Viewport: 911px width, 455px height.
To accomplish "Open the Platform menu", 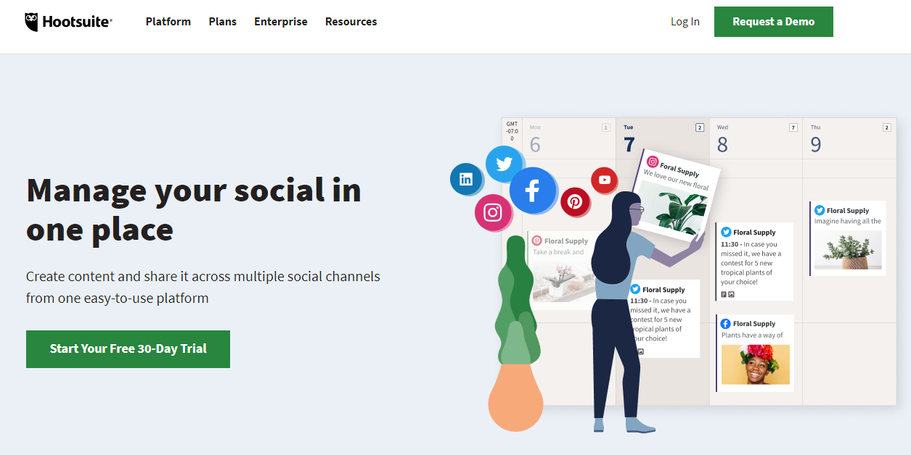I will click(168, 22).
